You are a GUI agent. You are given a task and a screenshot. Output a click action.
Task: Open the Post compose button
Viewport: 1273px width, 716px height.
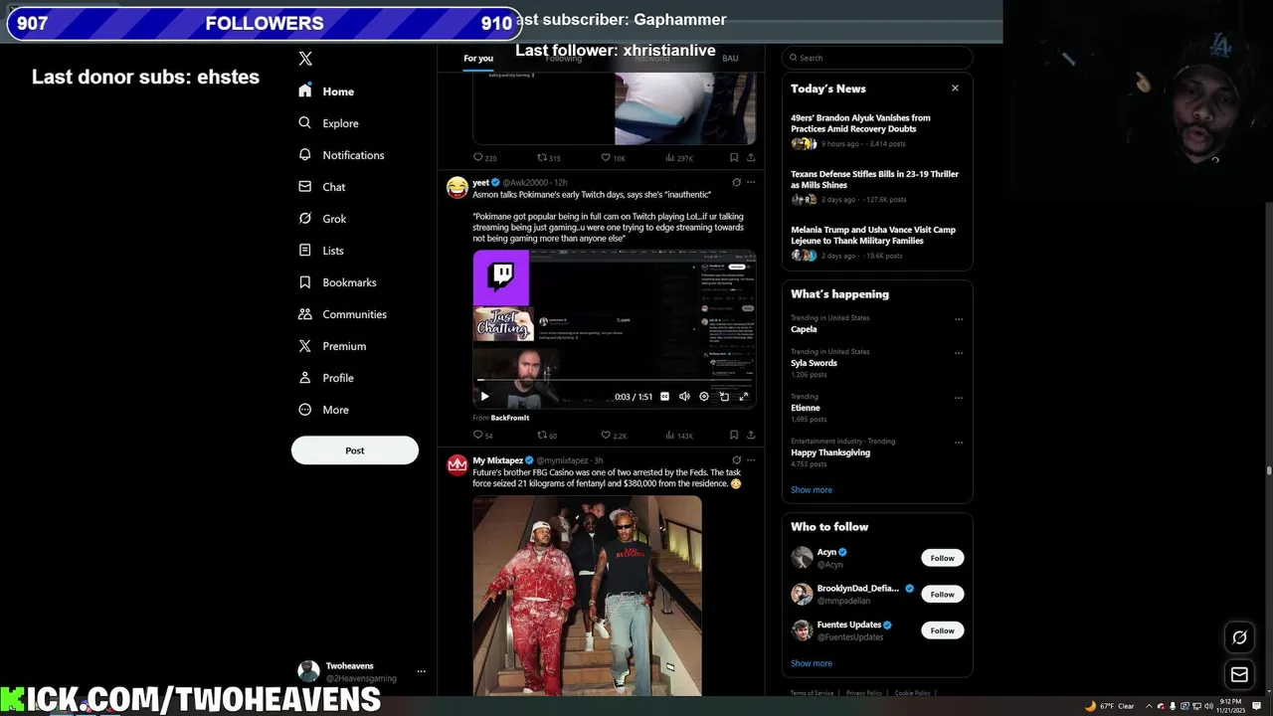pyautogui.click(x=355, y=450)
